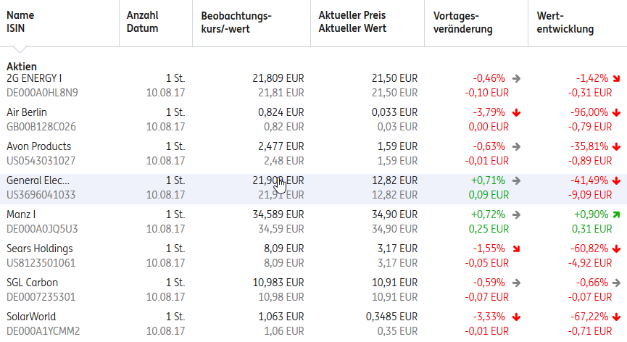Click the Avon Products Wertentwicklung red arrow
The width and height of the screenshot is (627, 342).
[616, 146]
